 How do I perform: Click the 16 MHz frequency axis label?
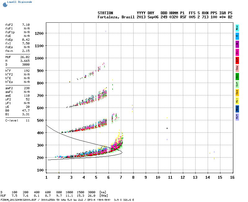point(232,177)
